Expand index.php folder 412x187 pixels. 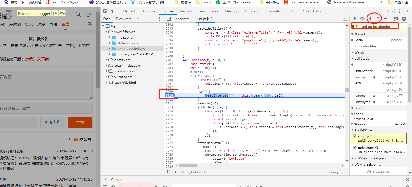coord(110,37)
